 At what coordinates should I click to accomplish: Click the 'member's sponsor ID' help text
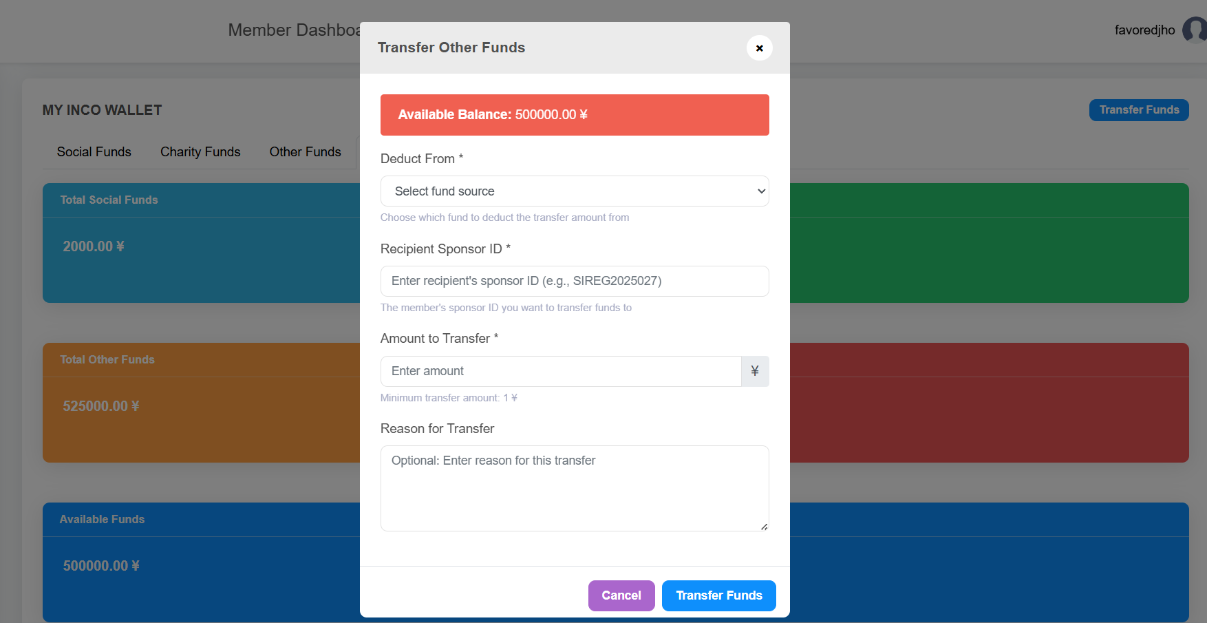coord(506,308)
